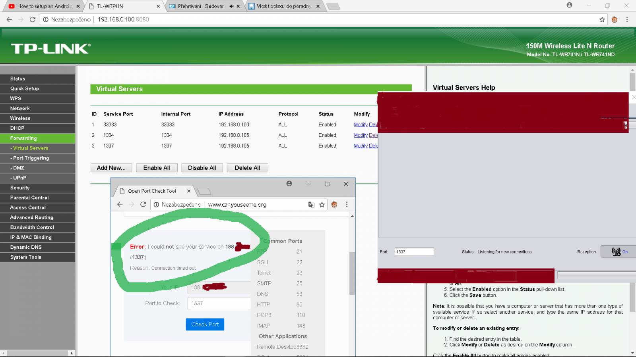Viewport: 636px width, 357px height.
Task: Reload canyouseeme.org page
Action: click(143, 204)
